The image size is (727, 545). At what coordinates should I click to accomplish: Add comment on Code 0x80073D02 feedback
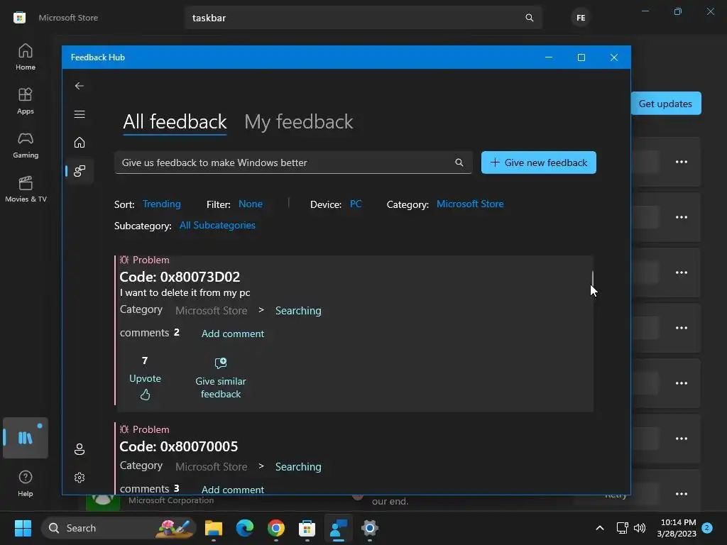233,334
